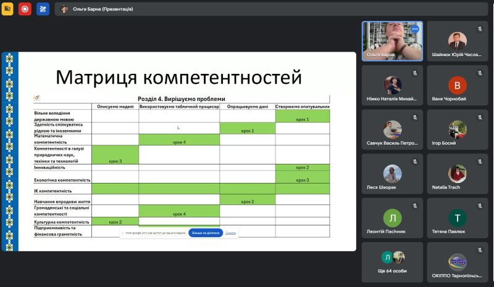Image resolution: width=494 pixels, height=287 pixels.
Task: Click row label 'ІК компетентність'
Action: pos(52,191)
